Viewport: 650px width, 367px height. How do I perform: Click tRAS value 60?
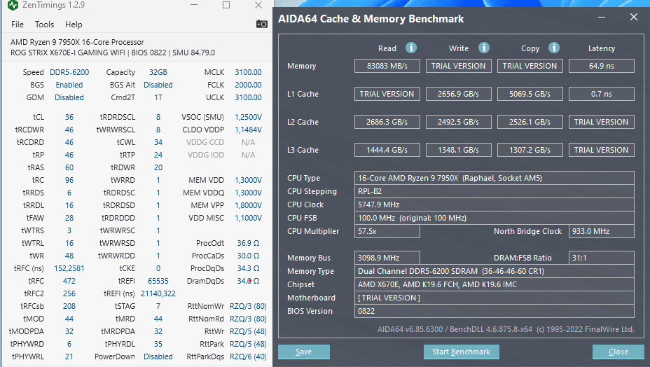pos(69,167)
